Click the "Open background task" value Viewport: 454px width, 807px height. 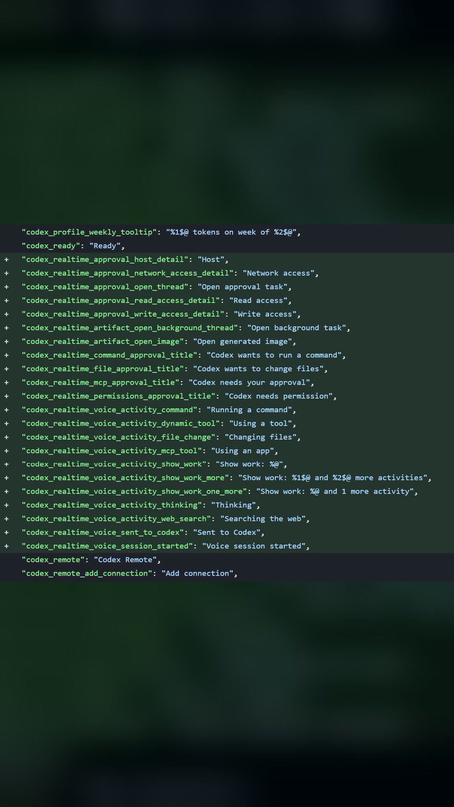pyautogui.click(x=296, y=328)
